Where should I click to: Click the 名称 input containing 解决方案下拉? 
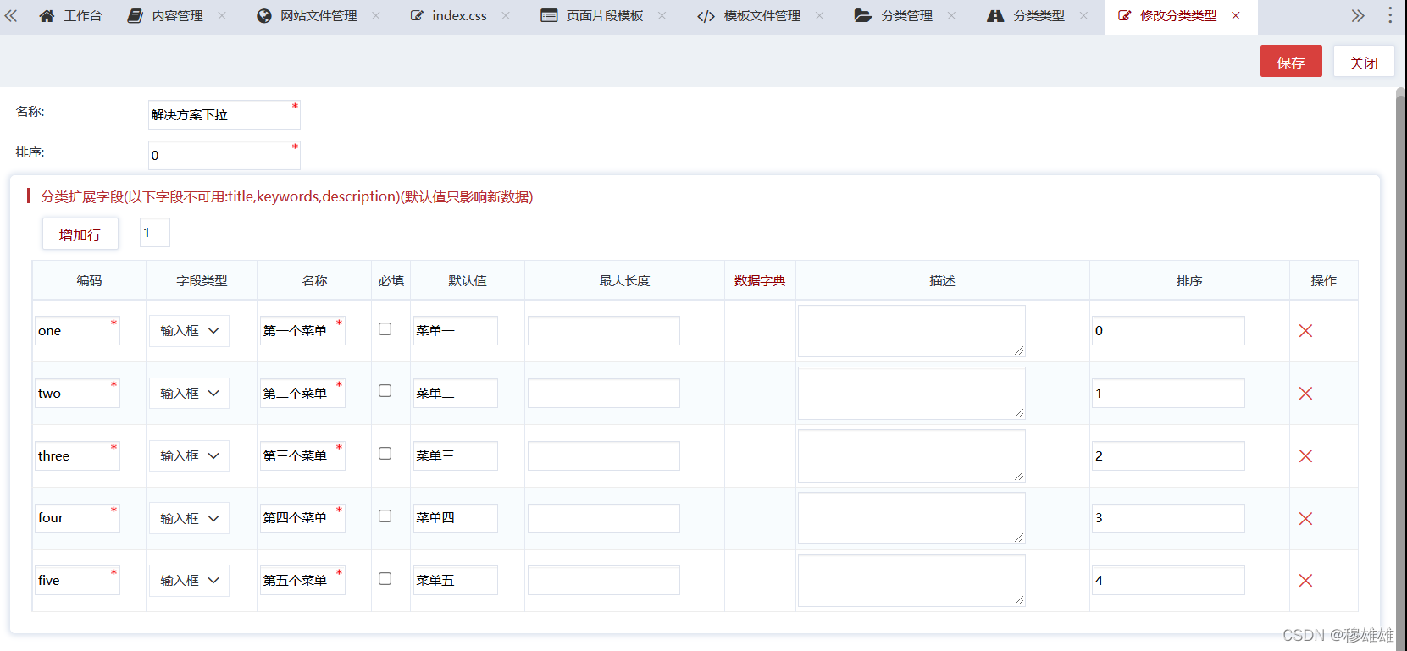pyautogui.click(x=224, y=114)
